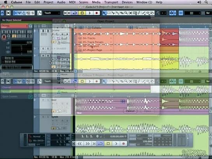
Task: Open the Mix (MIDI) cycle record dropdown
Action: pyautogui.click(x=37, y=141)
